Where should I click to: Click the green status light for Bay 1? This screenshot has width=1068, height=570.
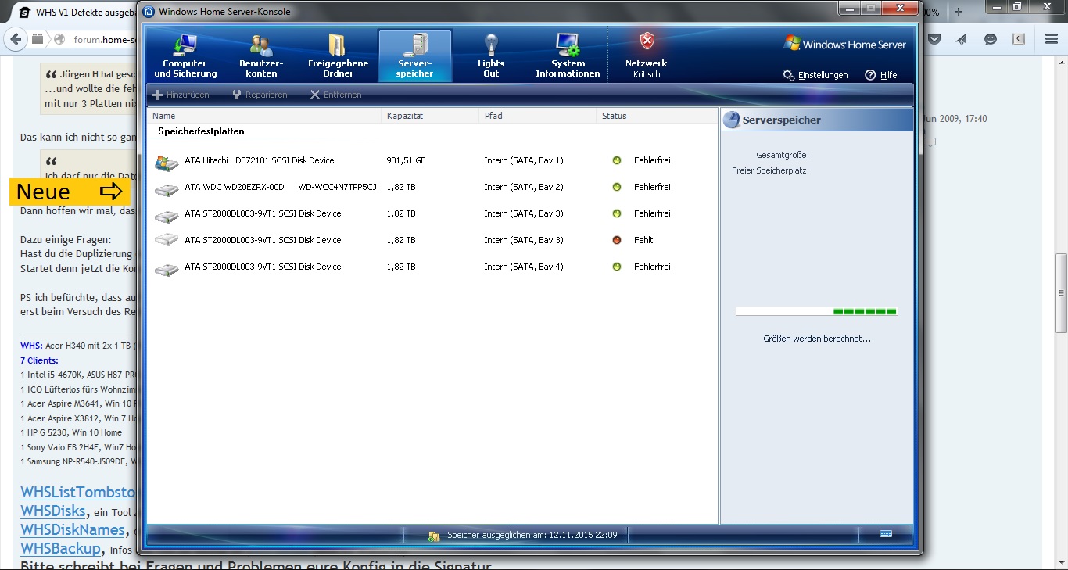click(617, 160)
